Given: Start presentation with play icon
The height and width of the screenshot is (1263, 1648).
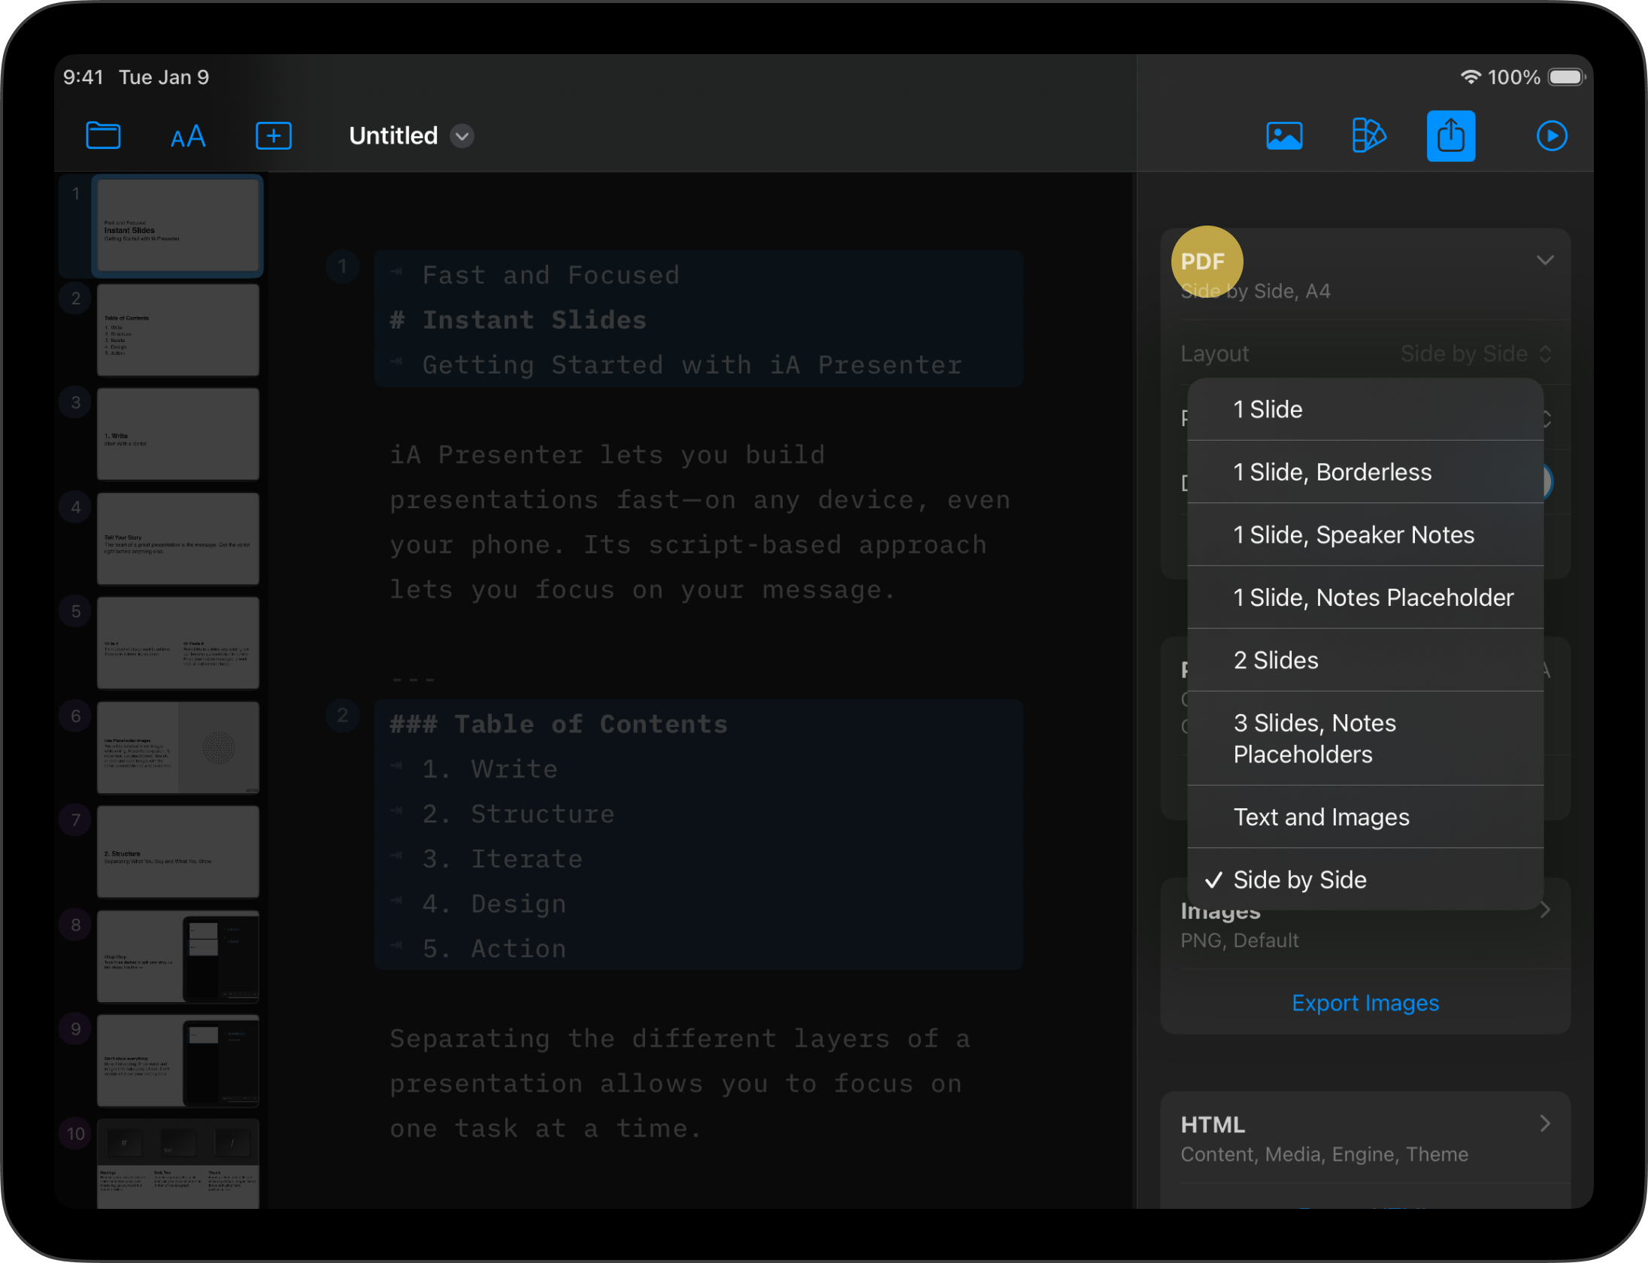Looking at the screenshot, I should tap(1552, 136).
